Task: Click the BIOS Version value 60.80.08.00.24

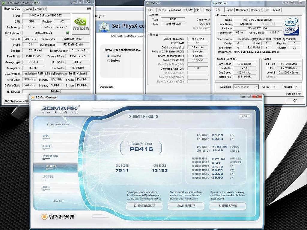Action: tap(43, 33)
